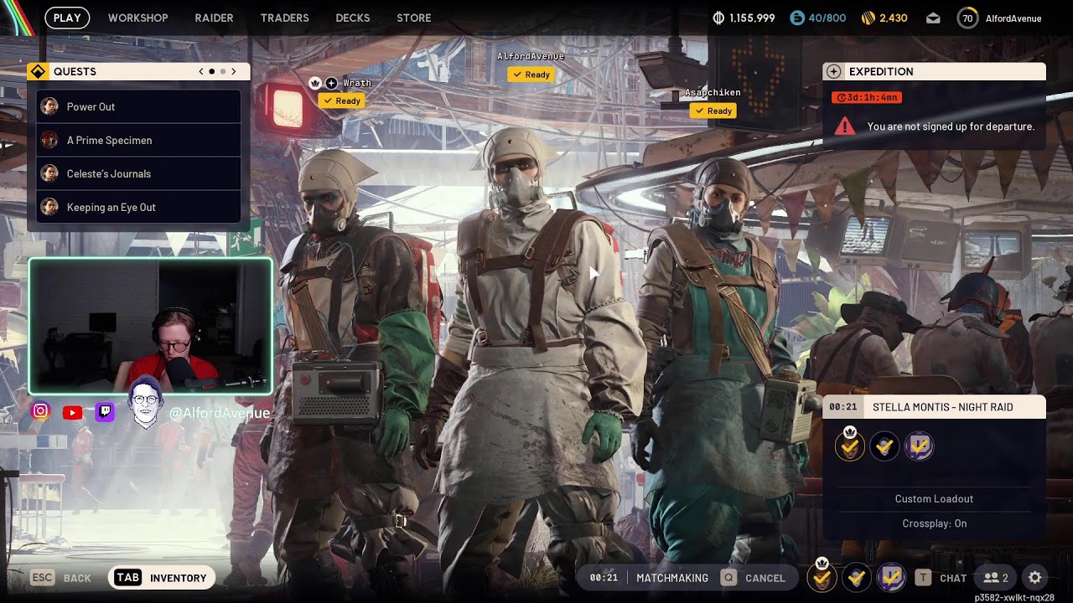Viewport: 1073px width, 603px height.
Task: Click the cartoon avatar face in overlay
Action: [x=146, y=402]
